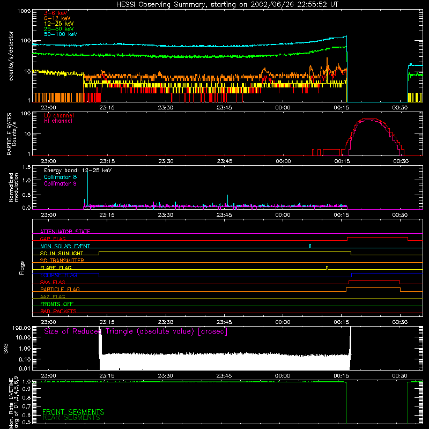Click the Size of Reduced Triangle caption
The width and height of the screenshot is (429, 429).
(x=136, y=331)
